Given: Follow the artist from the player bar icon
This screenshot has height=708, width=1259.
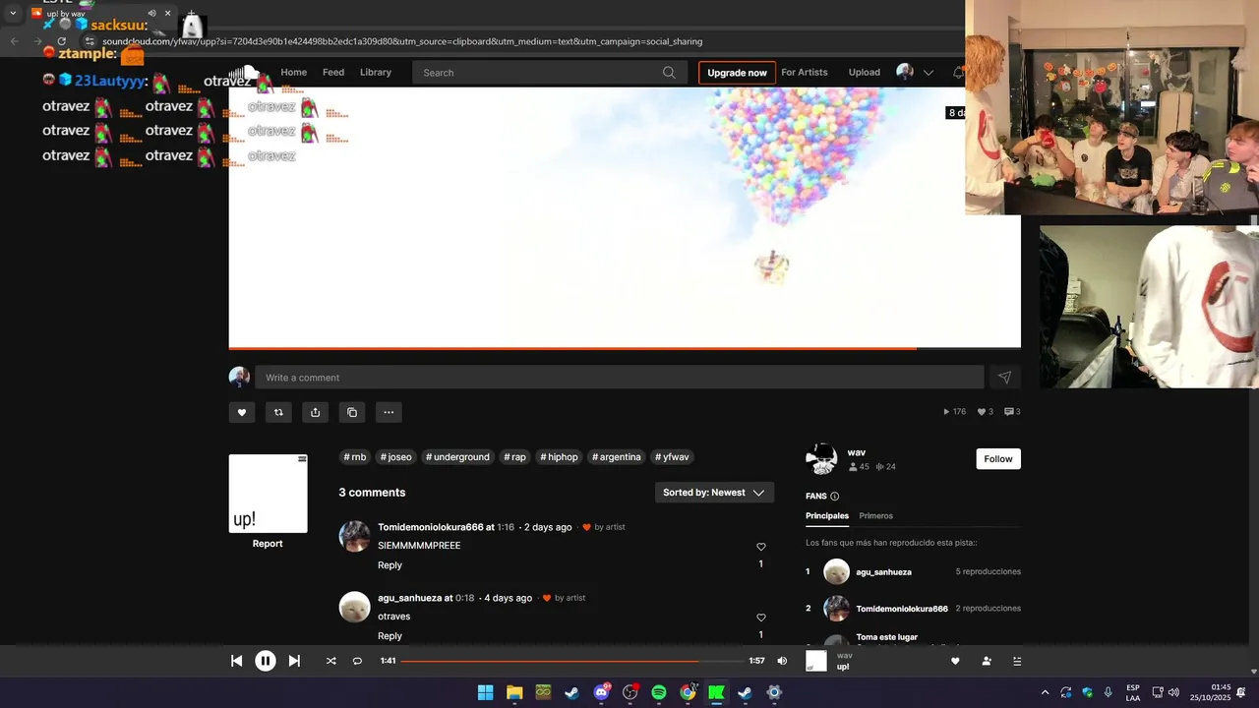Looking at the screenshot, I should click(x=987, y=661).
